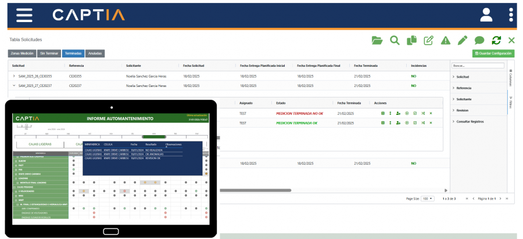The width and height of the screenshot is (523, 239).
Task: Click Guardar Configuración button
Action: tap(493, 53)
